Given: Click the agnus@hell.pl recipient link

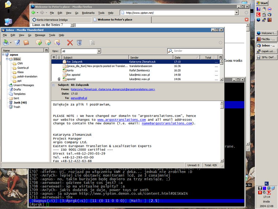Looking at the screenshot, I should coord(79,98).
